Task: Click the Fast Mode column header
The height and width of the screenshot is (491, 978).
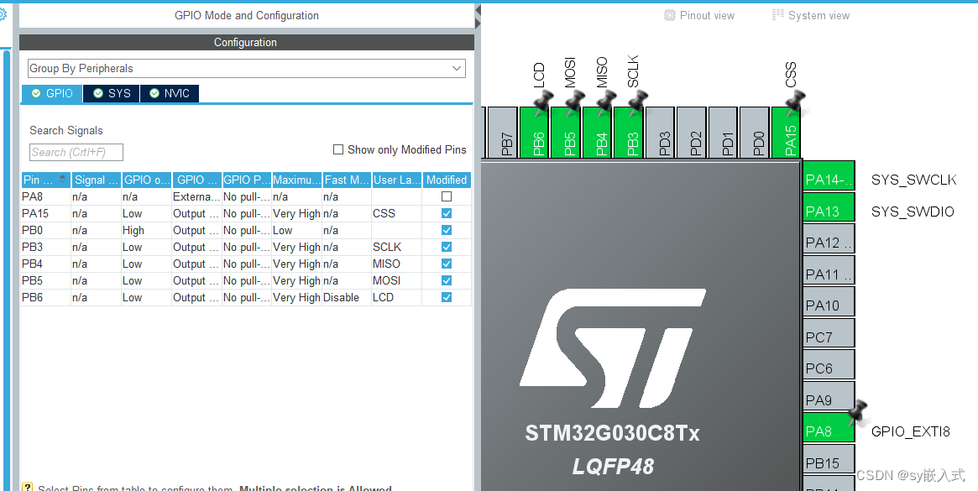Action: [347, 180]
